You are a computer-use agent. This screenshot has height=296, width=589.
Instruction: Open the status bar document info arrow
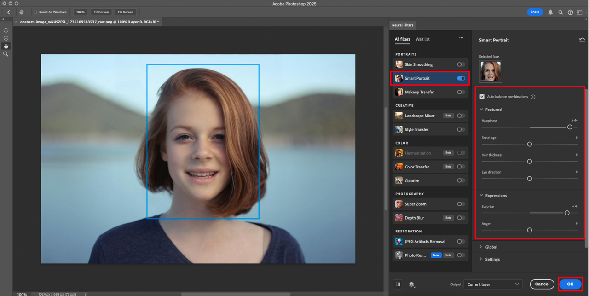85,294
